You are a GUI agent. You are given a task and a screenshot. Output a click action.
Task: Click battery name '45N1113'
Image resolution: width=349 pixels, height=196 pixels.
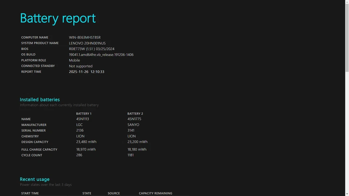83,119
